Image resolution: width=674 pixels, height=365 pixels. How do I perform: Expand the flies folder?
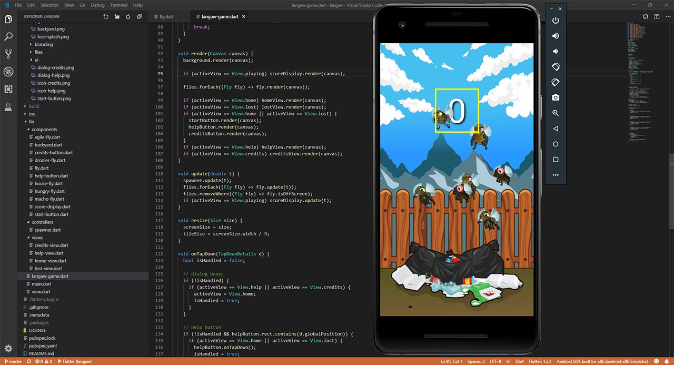(x=38, y=52)
